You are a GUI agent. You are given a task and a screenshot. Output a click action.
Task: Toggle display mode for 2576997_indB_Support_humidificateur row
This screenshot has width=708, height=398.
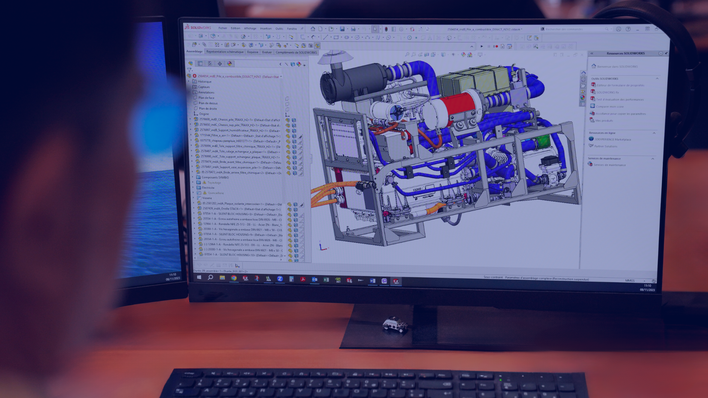click(x=294, y=131)
